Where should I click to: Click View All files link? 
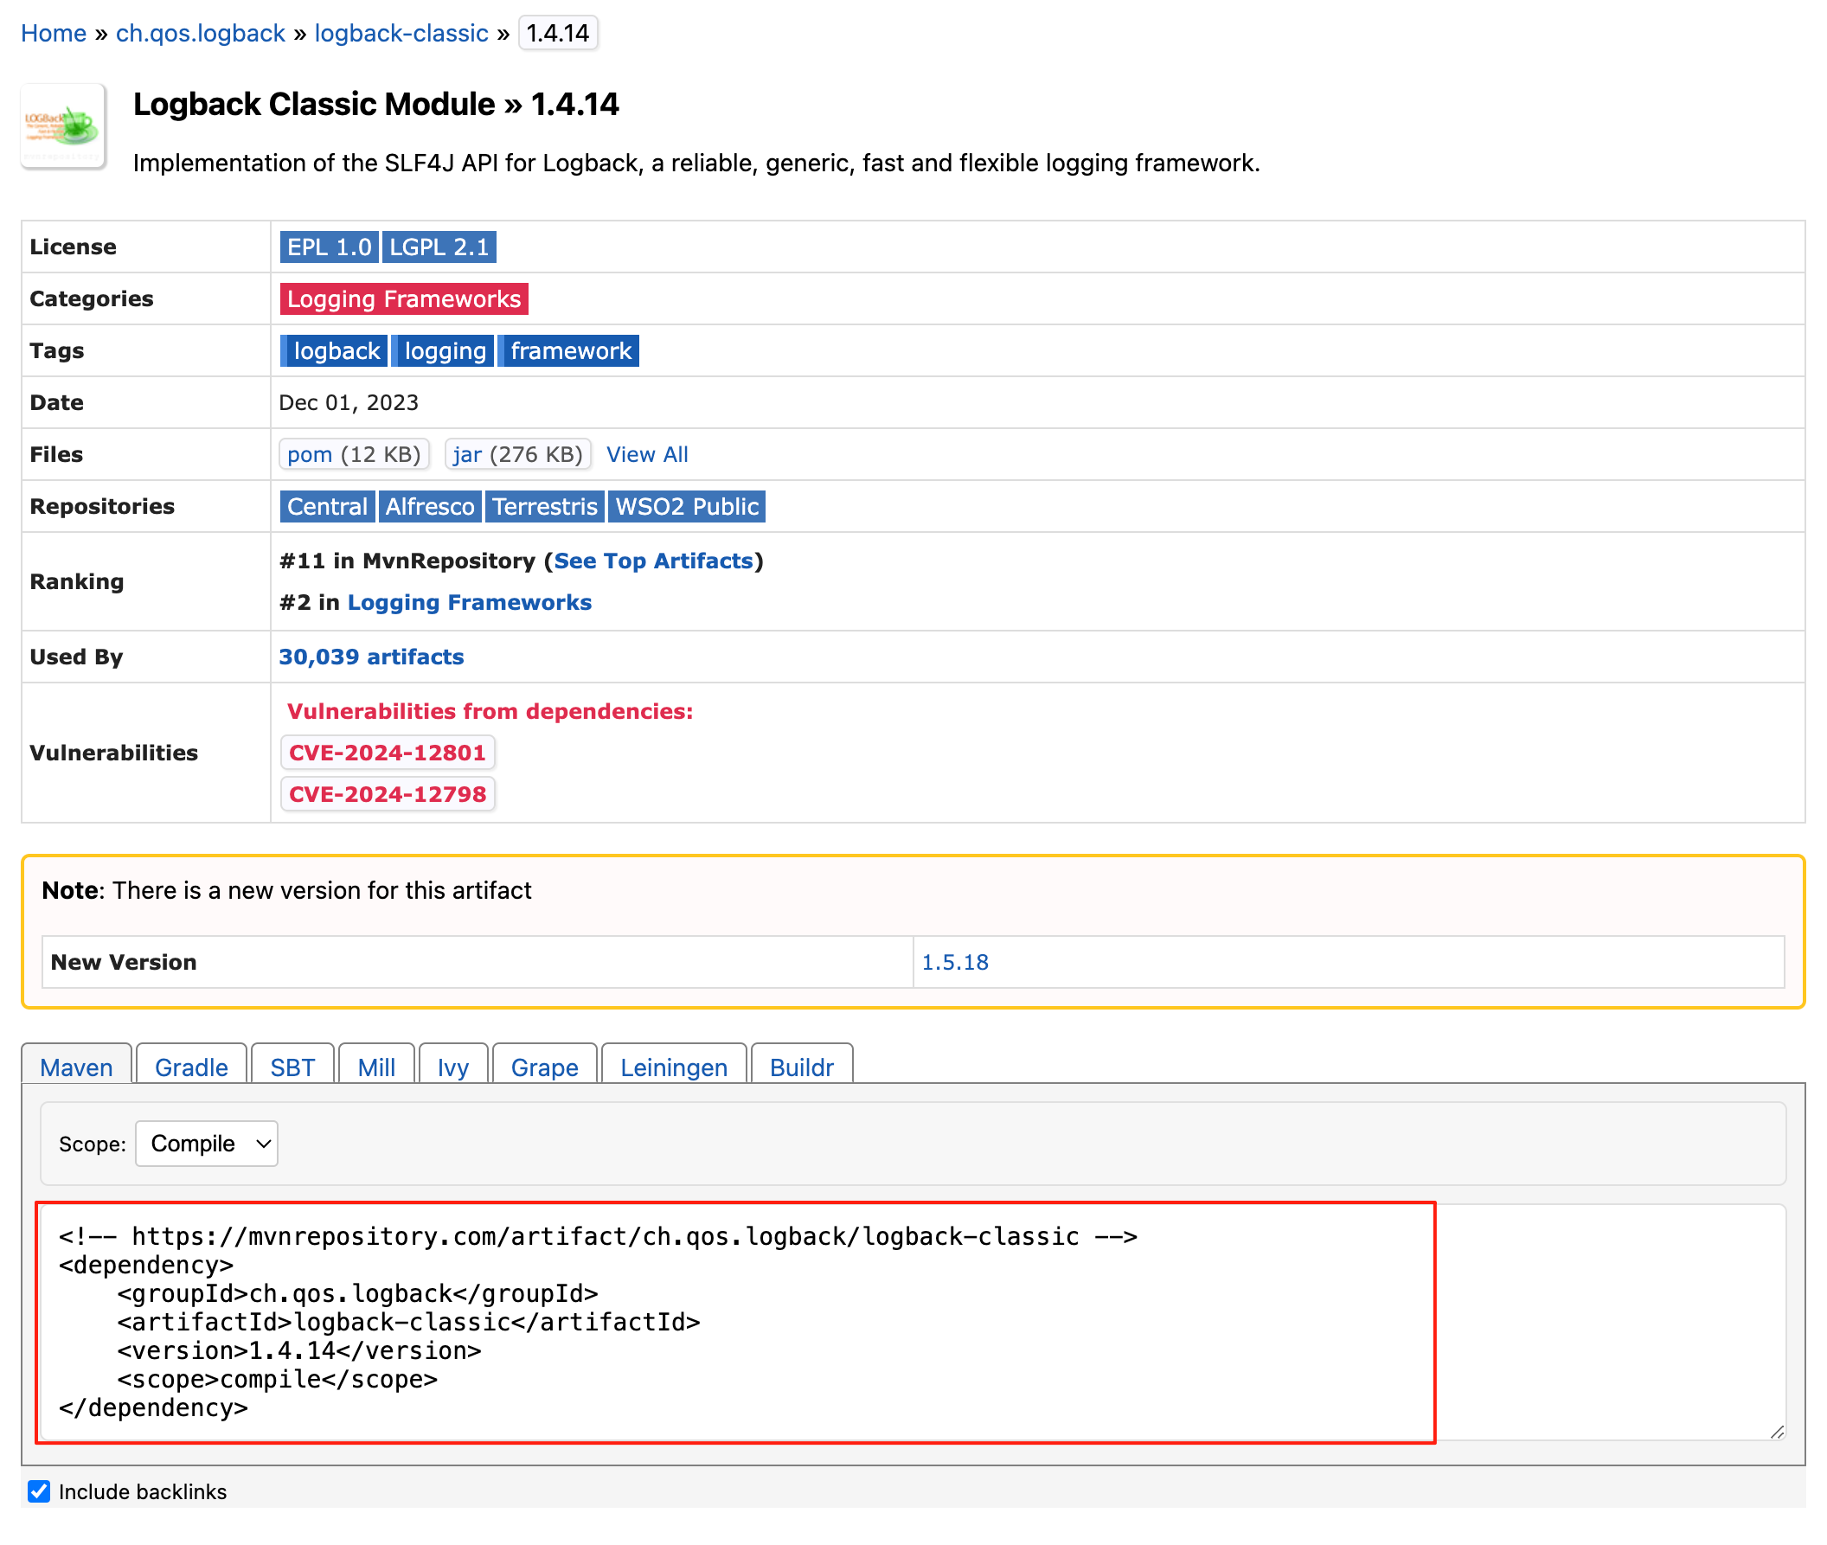[x=646, y=454]
